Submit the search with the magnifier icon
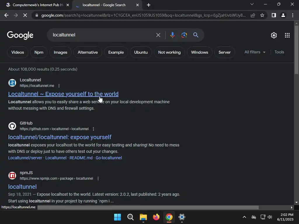Image resolution: width=299 pixels, height=224 pixels. [196, 35]
